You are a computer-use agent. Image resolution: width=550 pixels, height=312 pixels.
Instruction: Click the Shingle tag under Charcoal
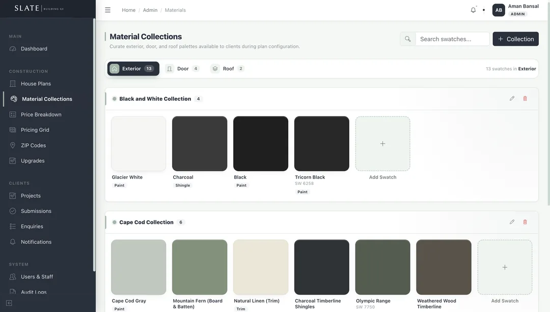(183, 185)
